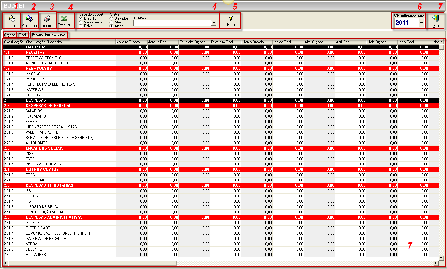This screenshot has width=447, height=269.
Task: Select the REEMBOLSOS row
Action: [x=221, y=69]
